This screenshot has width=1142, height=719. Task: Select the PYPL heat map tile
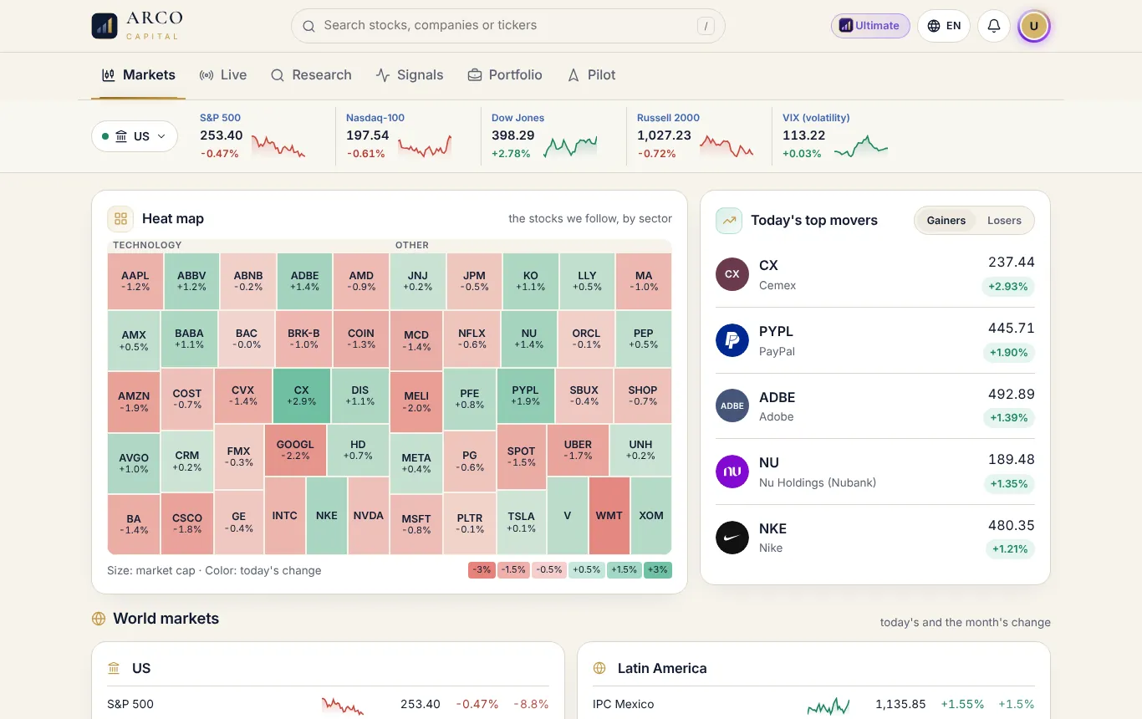(526, 395)
